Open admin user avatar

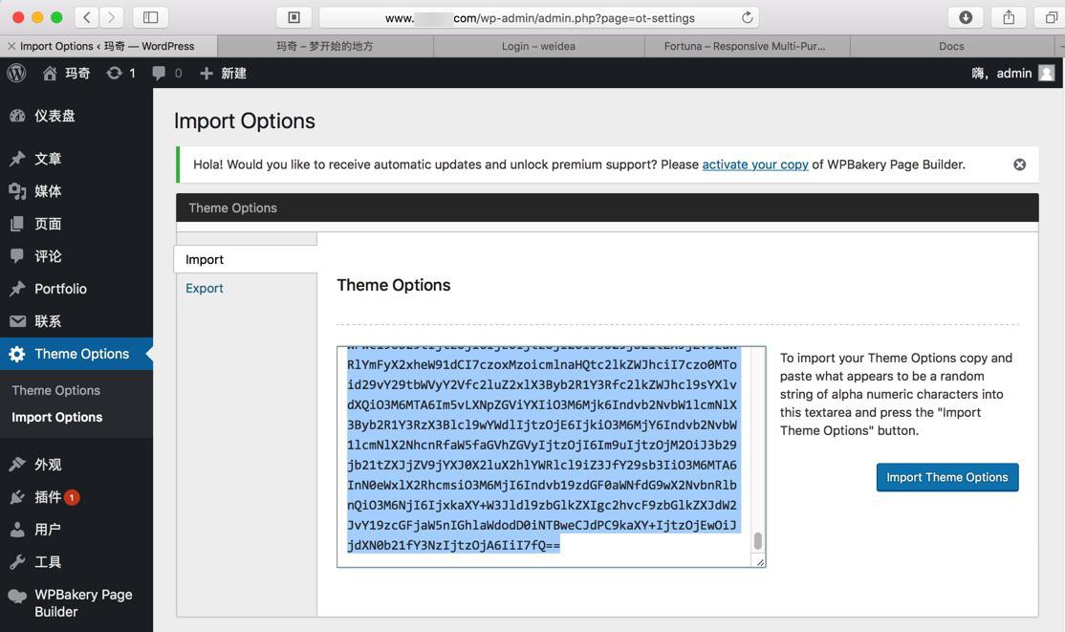click(x=1047, y=73)
